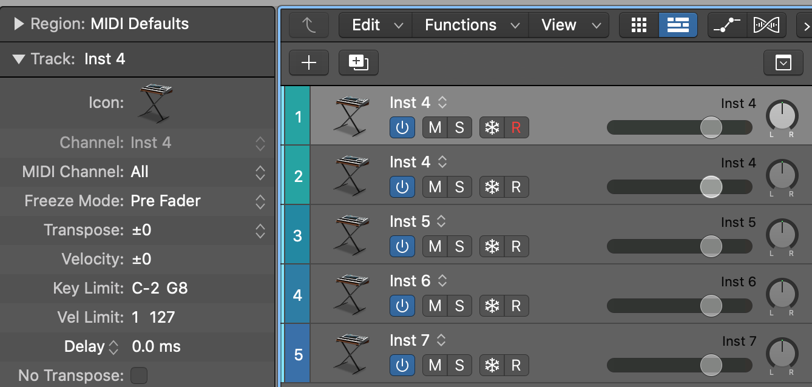Open the MIDI Channel dropdown
Viewport: 812px width, 387px height.
pos(260,172)
